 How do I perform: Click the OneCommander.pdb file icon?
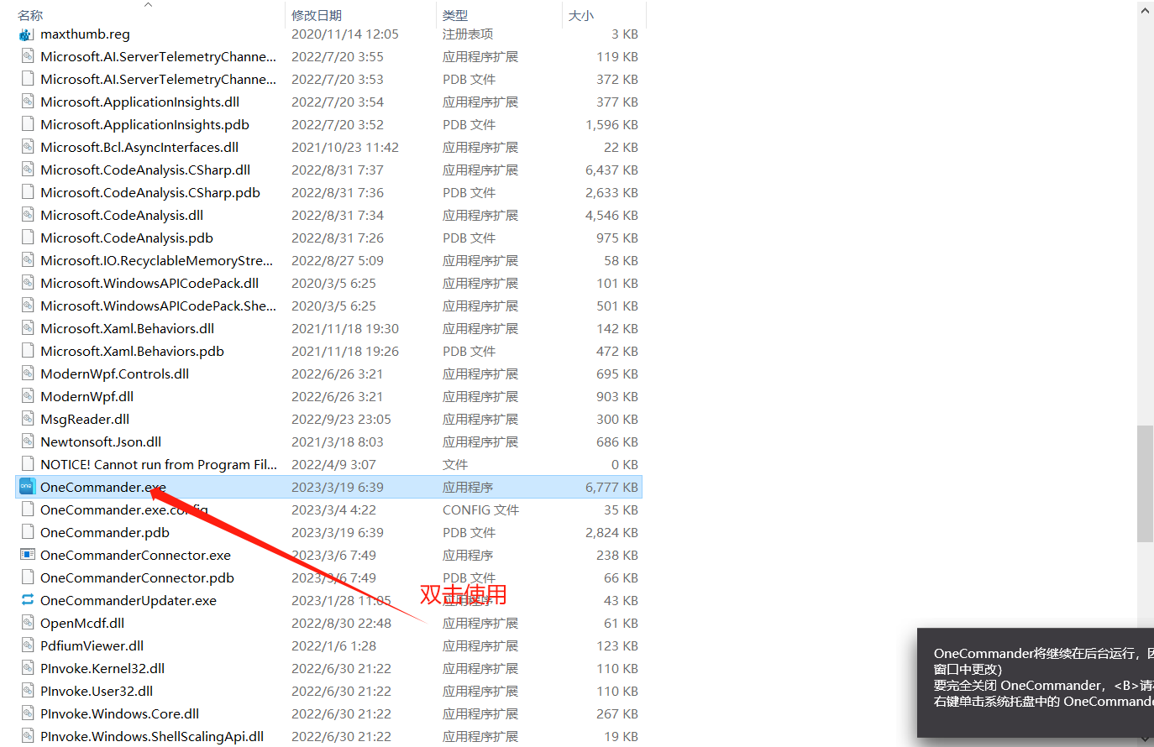click(x=27, y=532)
